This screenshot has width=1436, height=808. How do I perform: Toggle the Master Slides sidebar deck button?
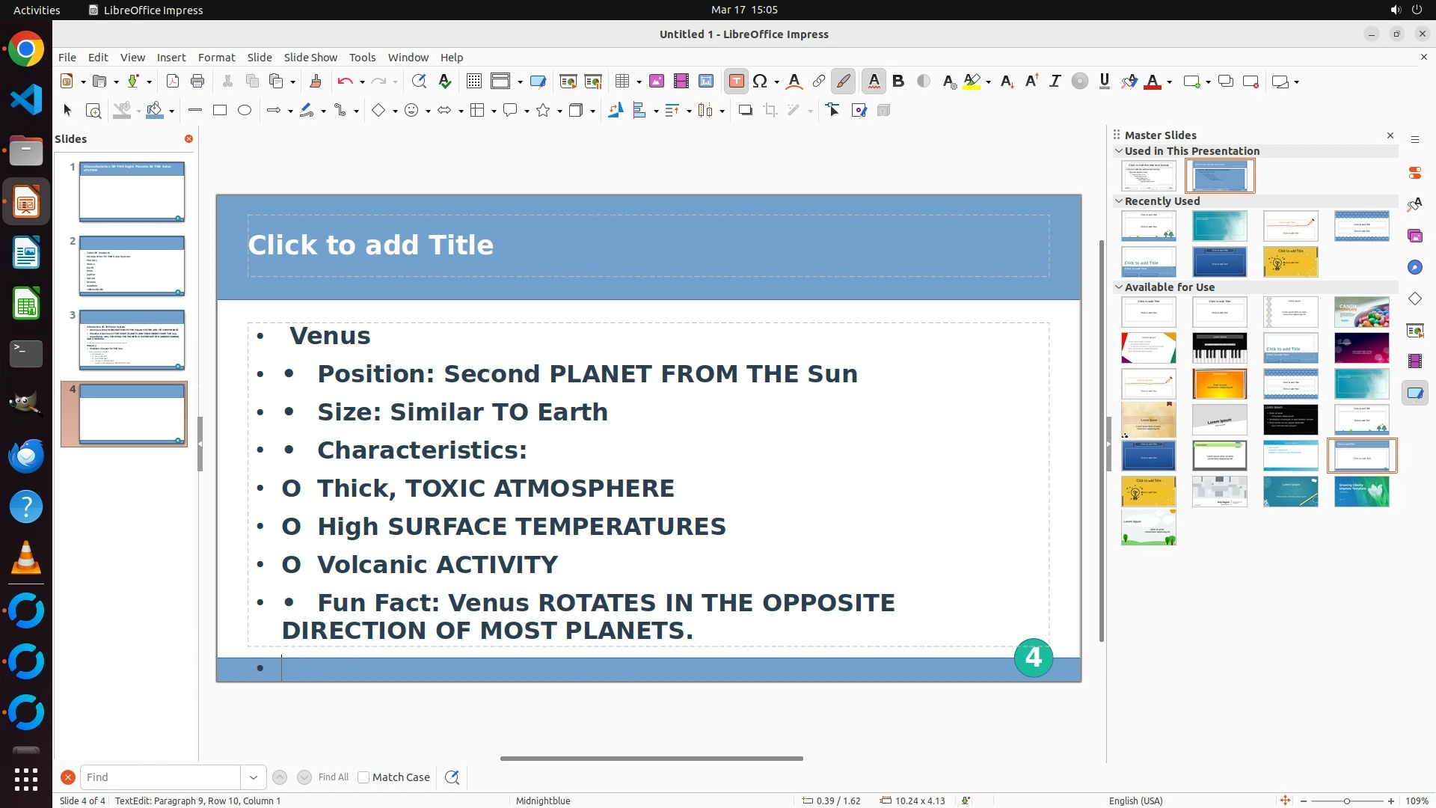(1414, 393)
